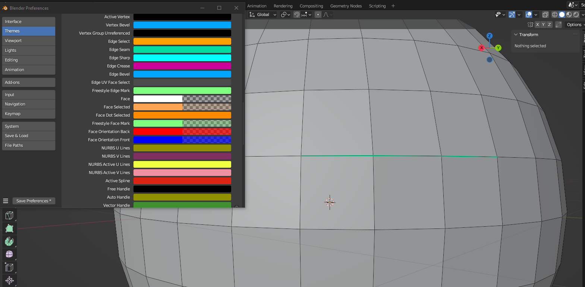
Task: Select the Edge Slide tool
Action: (x=9, y=267)
